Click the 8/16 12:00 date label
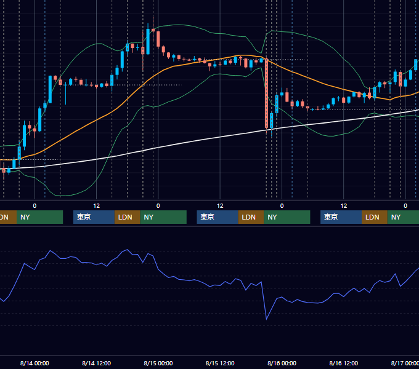The image size is (419, 369). [x=344, y=363]
